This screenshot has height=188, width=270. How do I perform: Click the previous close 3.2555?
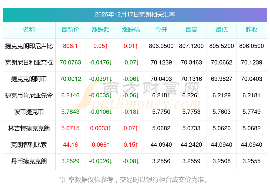(x=252, y=161)
